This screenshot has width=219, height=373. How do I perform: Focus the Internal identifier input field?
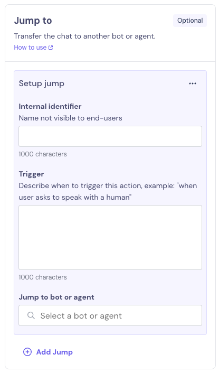tap(110, 136)
